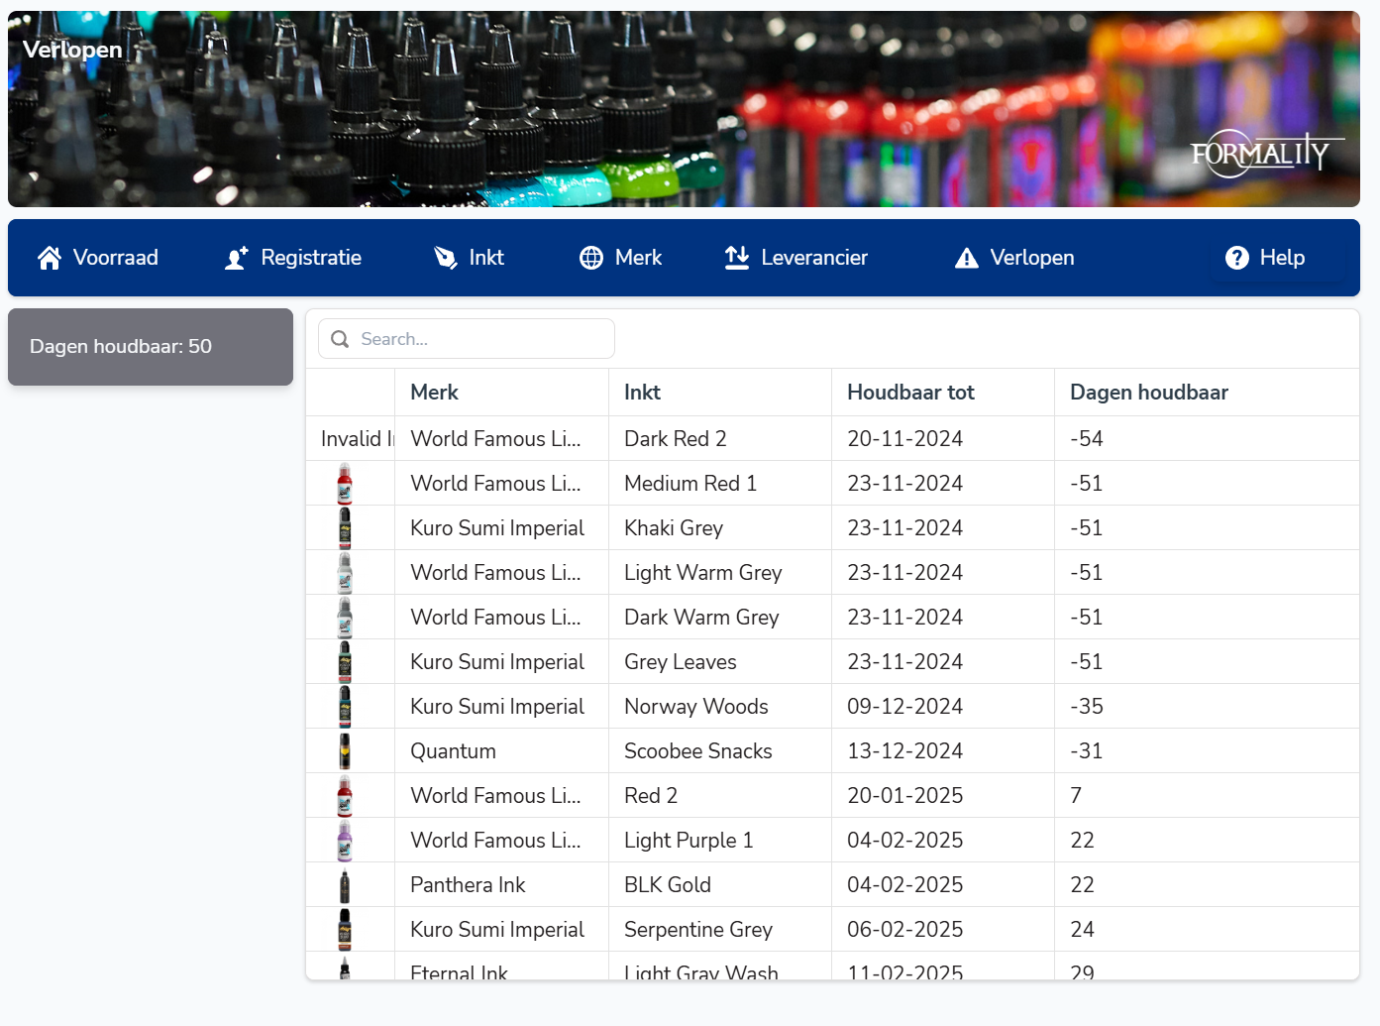Click the Verlopen warning triangle icon
The width and height of the screenshot is (1380, 1026).
[x=967, y=258]
